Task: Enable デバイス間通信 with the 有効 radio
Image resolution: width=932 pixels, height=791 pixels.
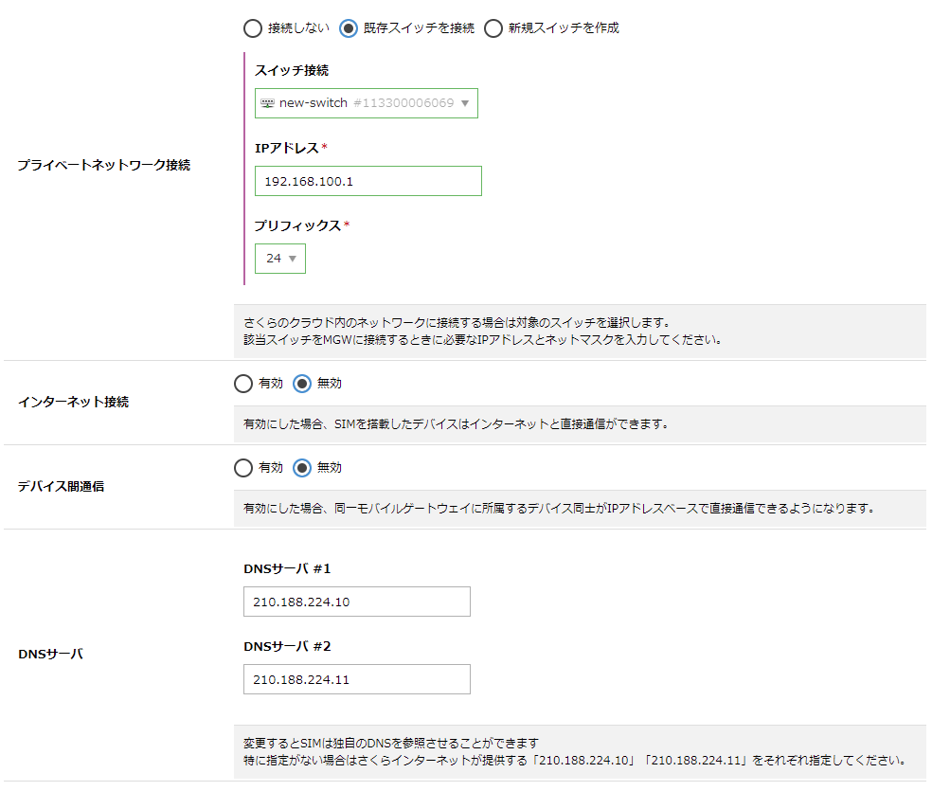Action: coord(243,468)
